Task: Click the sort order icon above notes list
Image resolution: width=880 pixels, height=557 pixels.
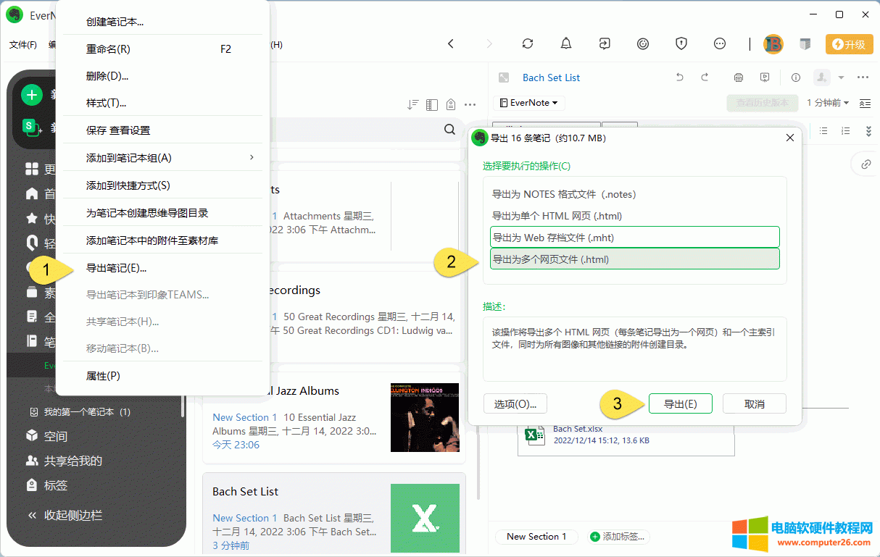Action: [x=412, y=104]
